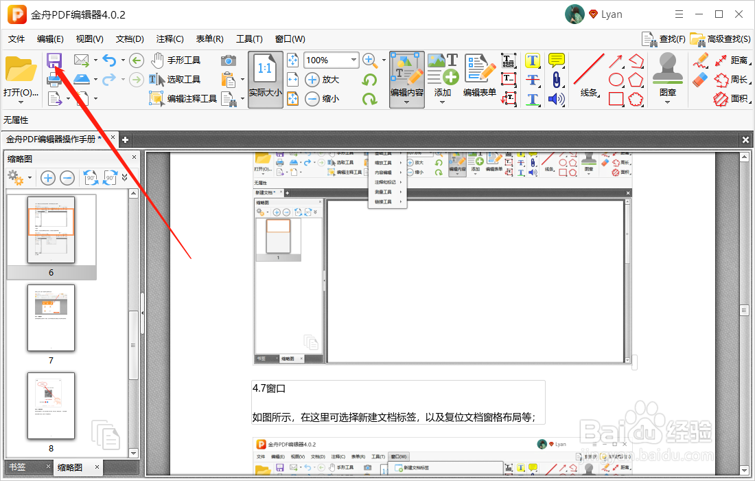
Task: Click the yellow sticky note comment icon
Action: (x=557, y=60)
